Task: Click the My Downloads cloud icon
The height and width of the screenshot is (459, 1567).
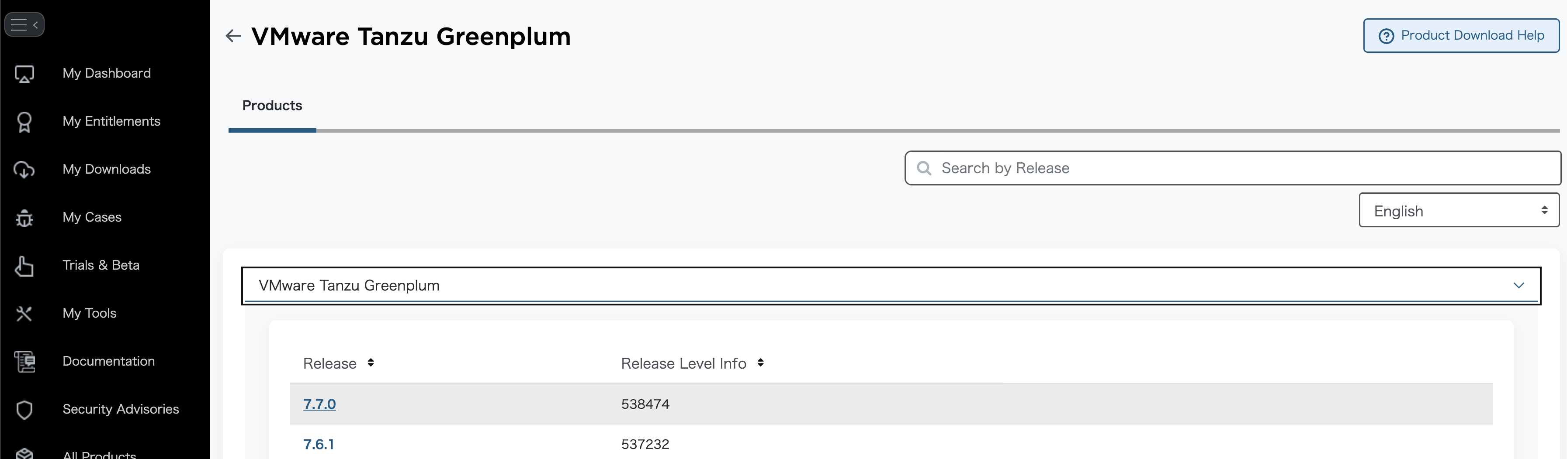Action: click(x=24, y=170)
